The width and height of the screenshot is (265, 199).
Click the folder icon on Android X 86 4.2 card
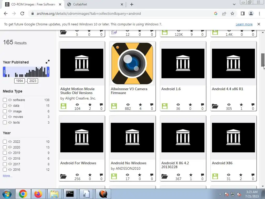[x=165, y=176]
